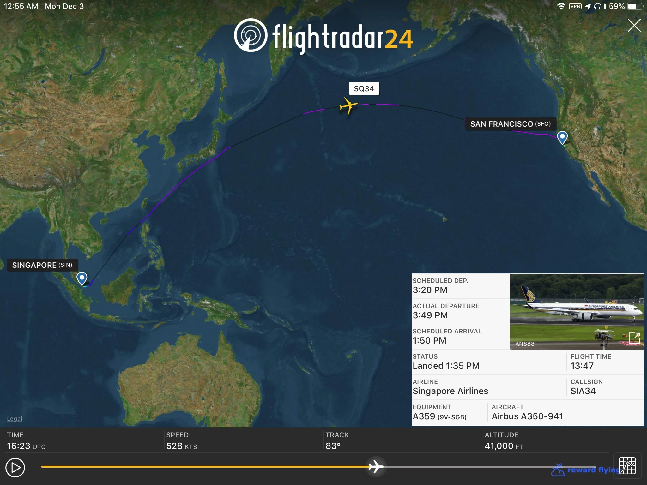Click the VPN status indicator

[x=575, y=6]
